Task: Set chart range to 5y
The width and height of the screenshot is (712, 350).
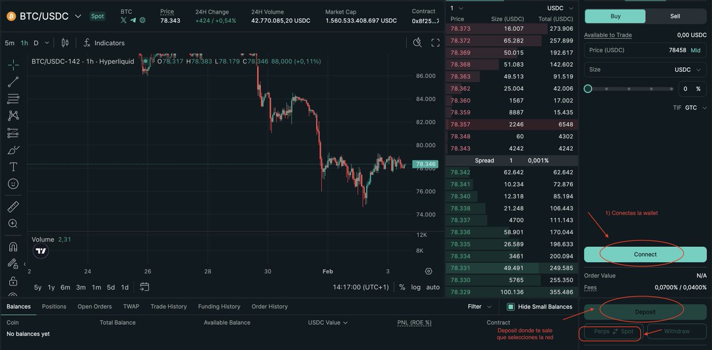Action: click(38, 287)
